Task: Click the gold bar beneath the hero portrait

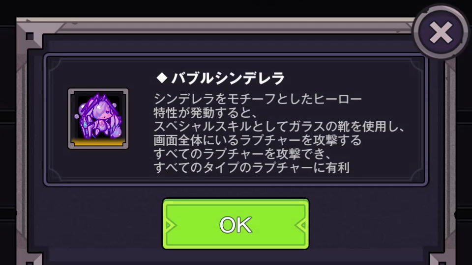Action: pos(98,142)
